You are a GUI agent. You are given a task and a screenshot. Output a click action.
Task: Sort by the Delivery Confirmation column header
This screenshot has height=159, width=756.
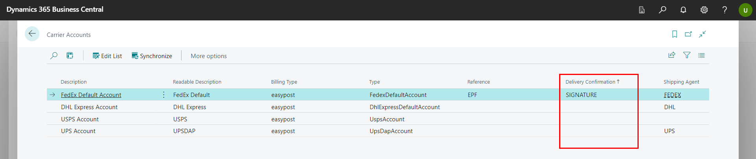click(590, 82)
